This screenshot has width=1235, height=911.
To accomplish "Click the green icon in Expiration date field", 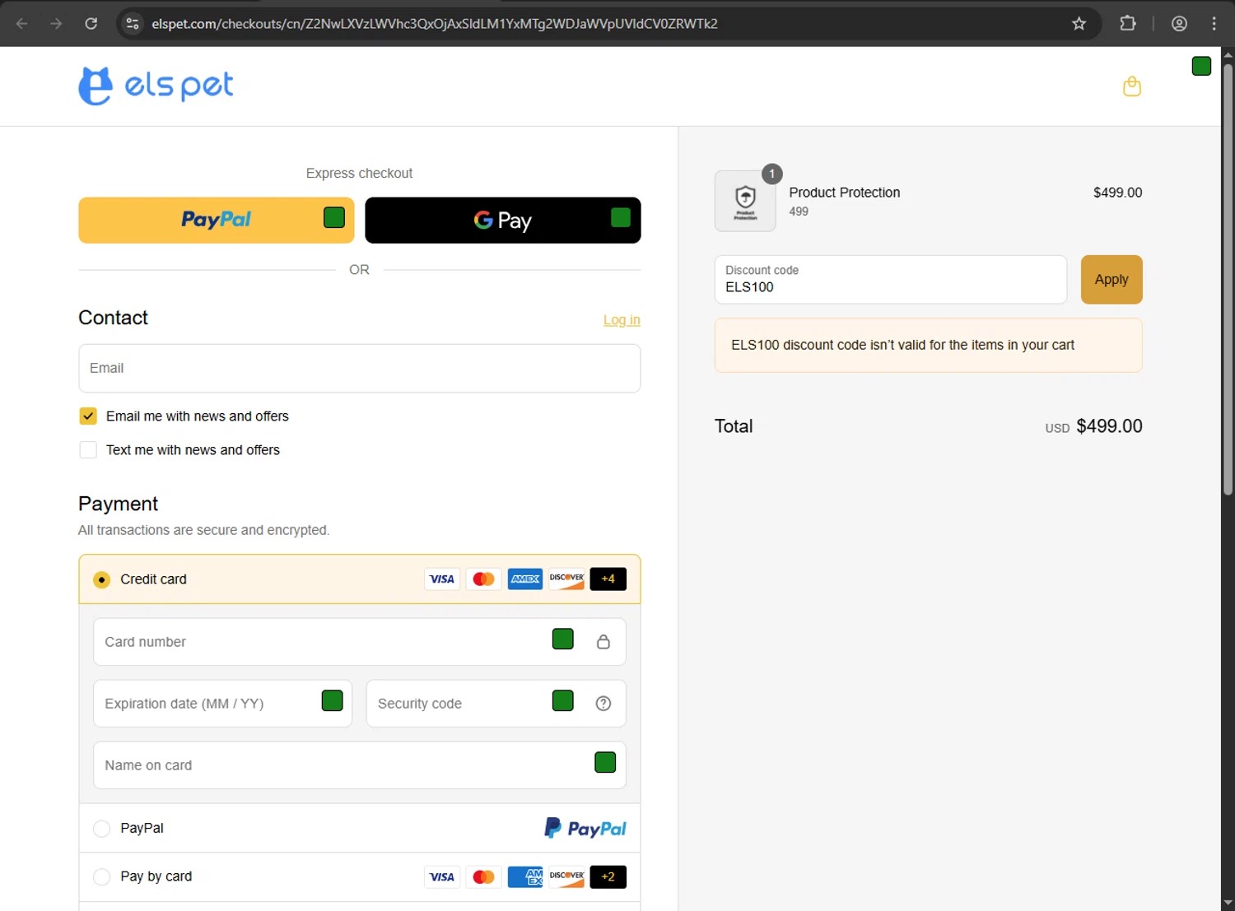I will [333, 700].
